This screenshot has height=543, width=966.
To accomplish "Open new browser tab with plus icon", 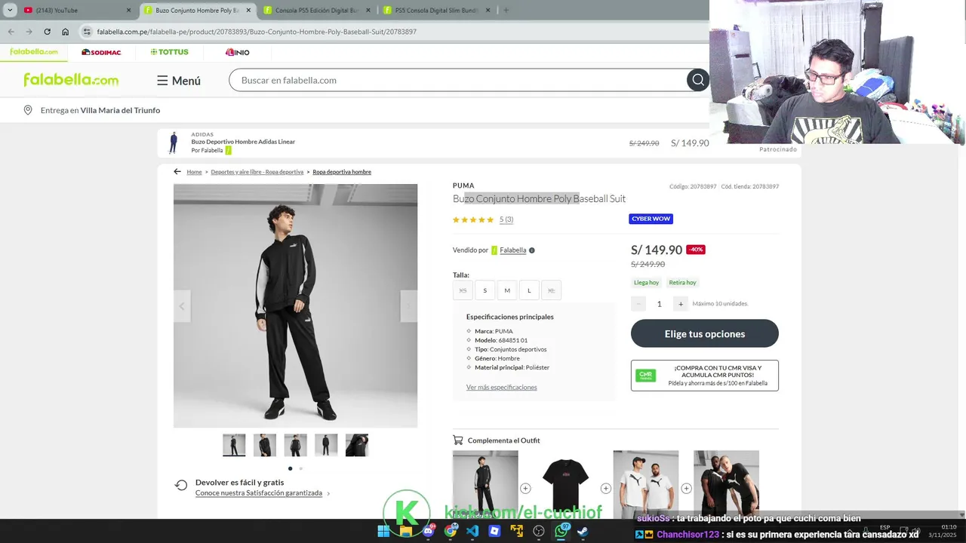I will coord(506,11).
